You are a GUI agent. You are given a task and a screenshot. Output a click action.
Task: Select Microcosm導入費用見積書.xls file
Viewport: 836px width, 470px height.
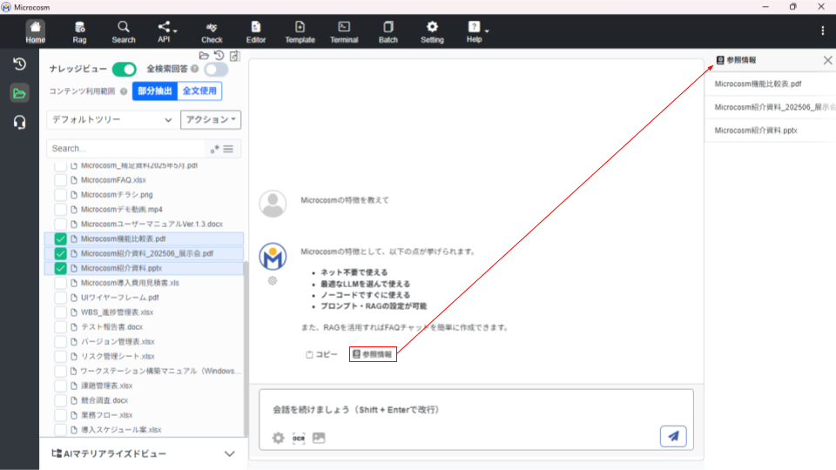point(130,283)
